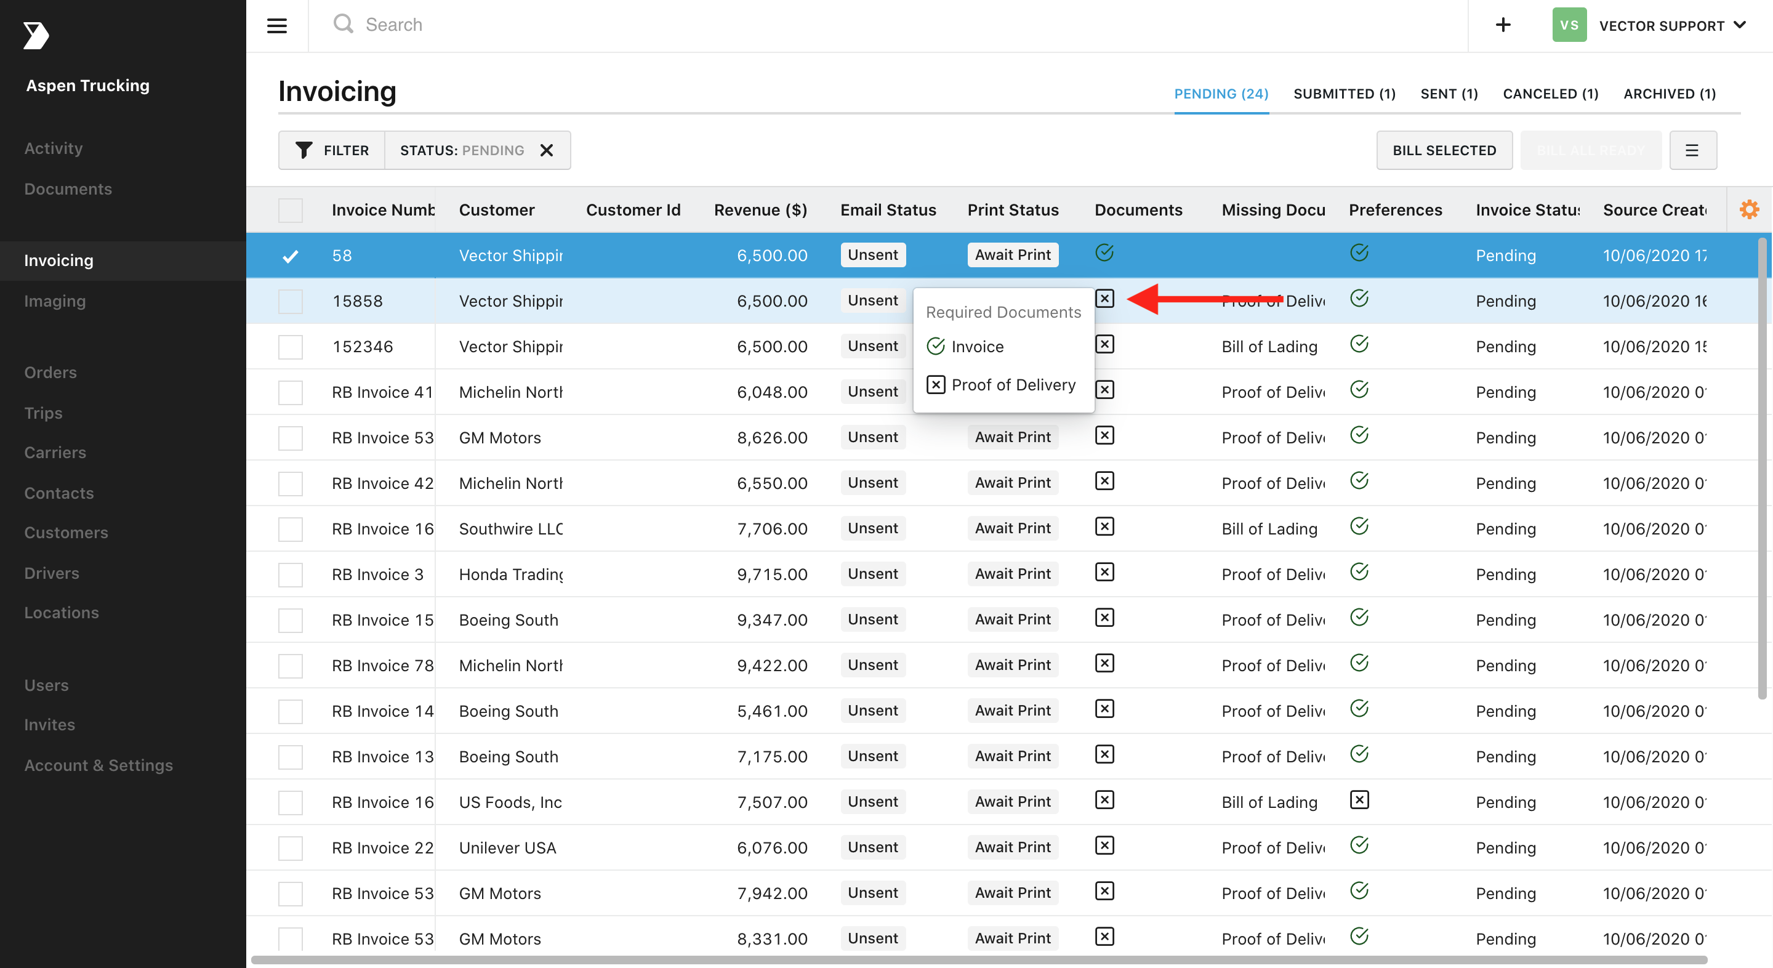This screenshot has height=968, width=1773.
Task: Check the box for invoice 152346
Action: 291,346
